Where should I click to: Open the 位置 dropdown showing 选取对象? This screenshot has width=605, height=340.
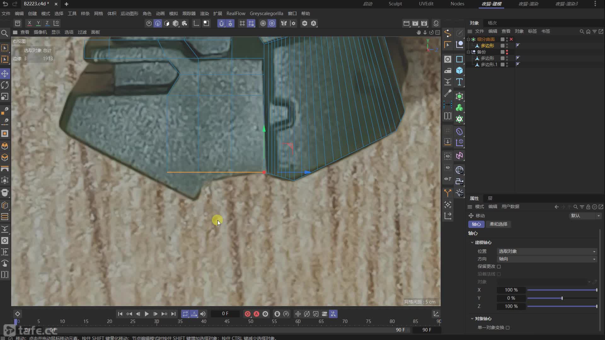(547, 251)
